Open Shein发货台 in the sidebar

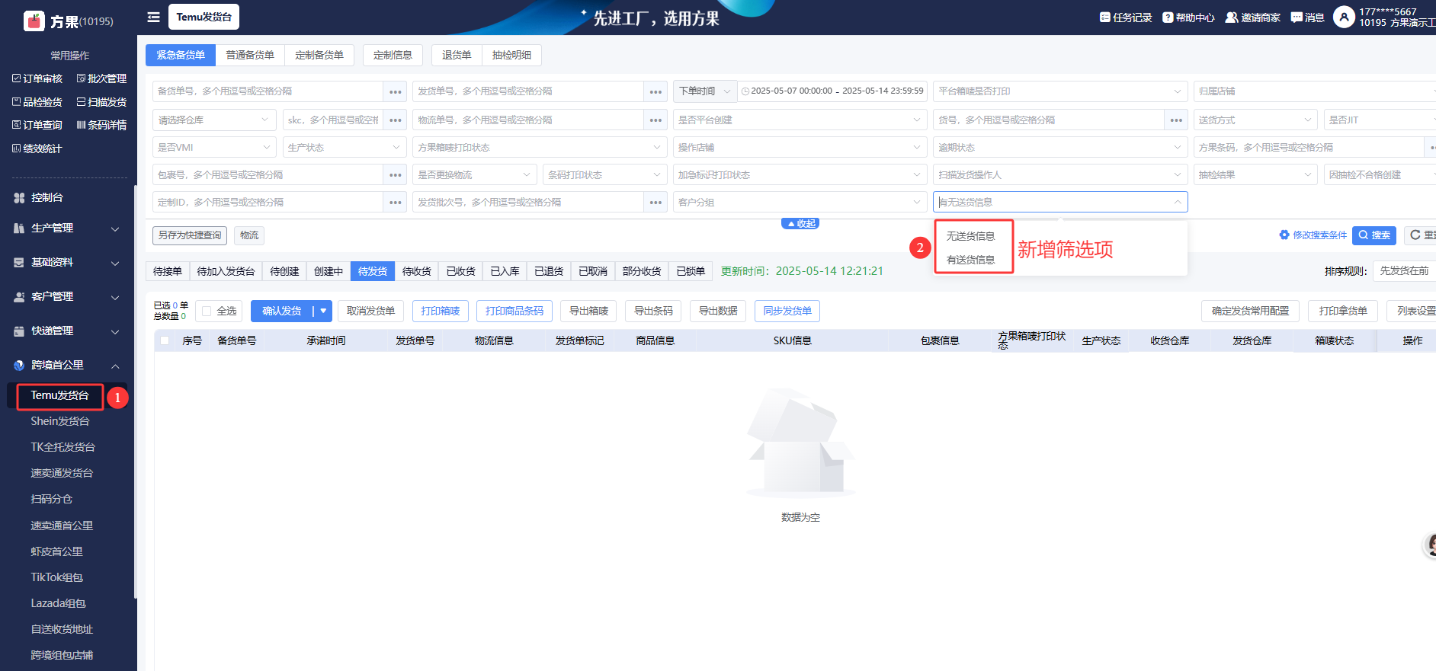[60, 421]
